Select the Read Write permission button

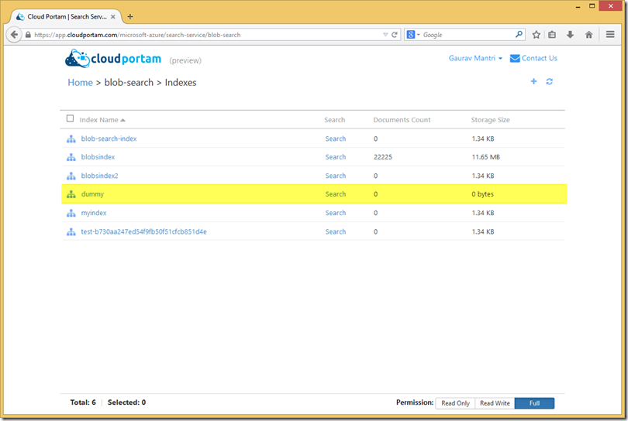(495, 403)
